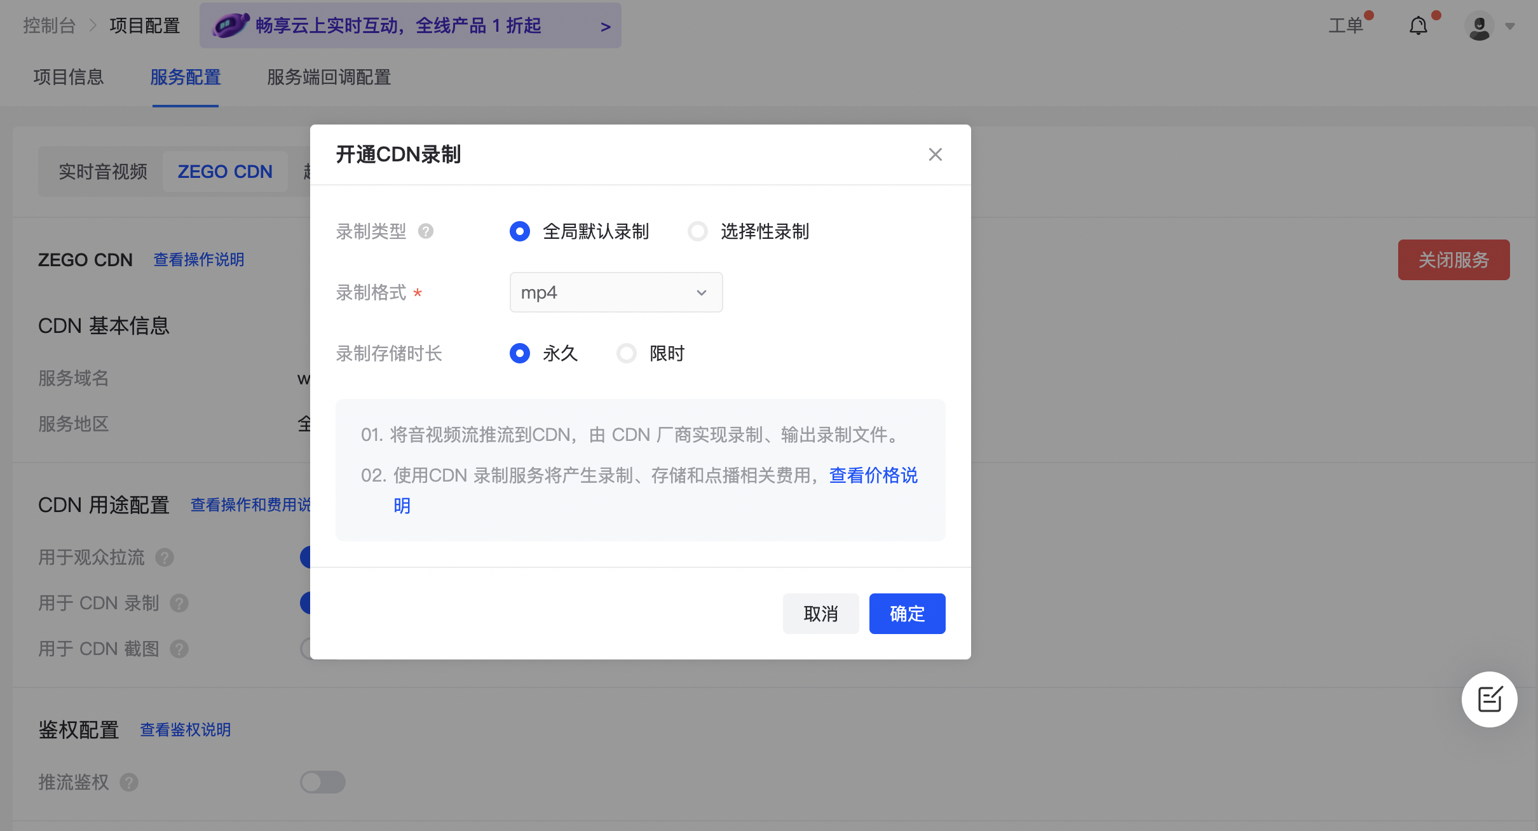Click help icon beside 录制类型
This screenshot has height=831, width=1538.
pos(426,231)
